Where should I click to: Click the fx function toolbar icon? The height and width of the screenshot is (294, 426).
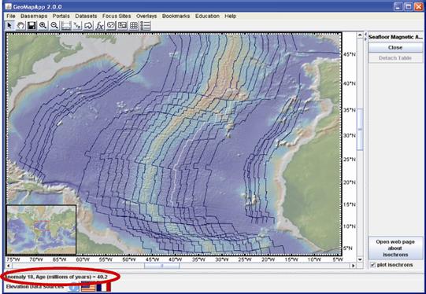(x=100, y=25)
